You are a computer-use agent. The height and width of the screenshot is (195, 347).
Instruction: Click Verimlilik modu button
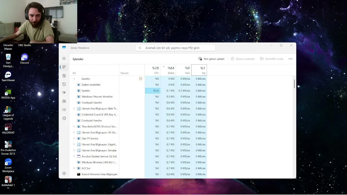tap(271, 59)
